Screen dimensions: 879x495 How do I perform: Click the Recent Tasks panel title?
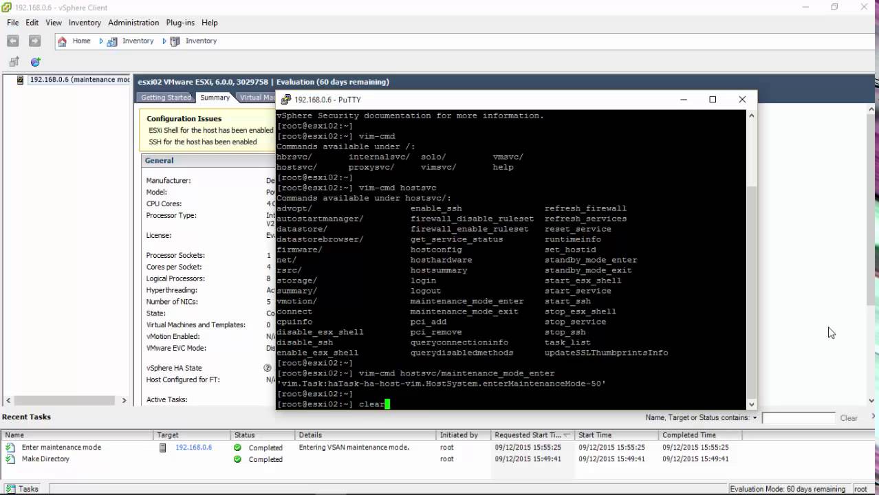26,417
